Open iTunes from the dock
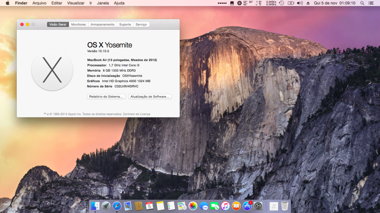 point(225,206)
